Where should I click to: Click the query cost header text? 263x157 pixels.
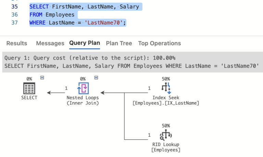(90, 58)
